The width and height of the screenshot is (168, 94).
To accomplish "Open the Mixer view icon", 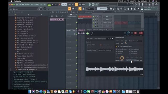I will [121, 9].
